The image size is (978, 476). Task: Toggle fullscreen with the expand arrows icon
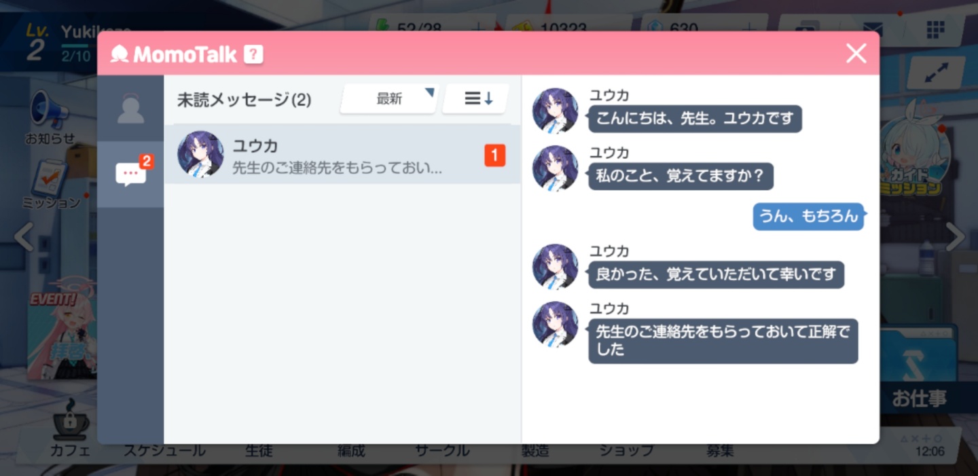tap(935, 72)
